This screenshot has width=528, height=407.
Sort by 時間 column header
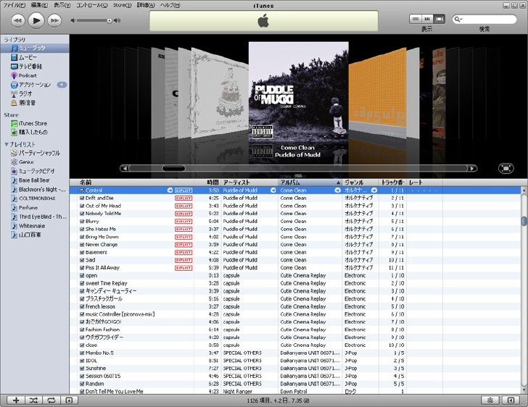tap(207, 182)
